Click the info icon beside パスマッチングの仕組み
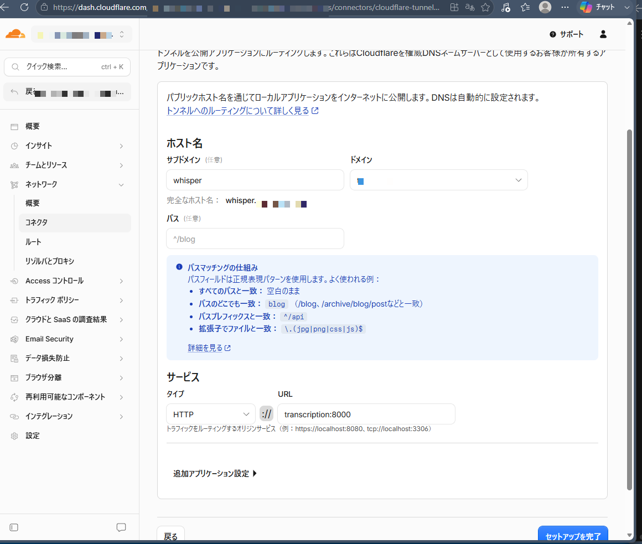The height and width of the screenshot is (544, 642). point(179,267)
